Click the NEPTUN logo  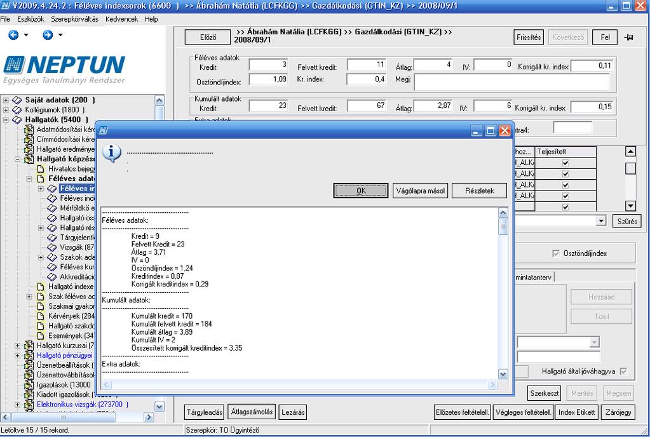click(64, 70)
